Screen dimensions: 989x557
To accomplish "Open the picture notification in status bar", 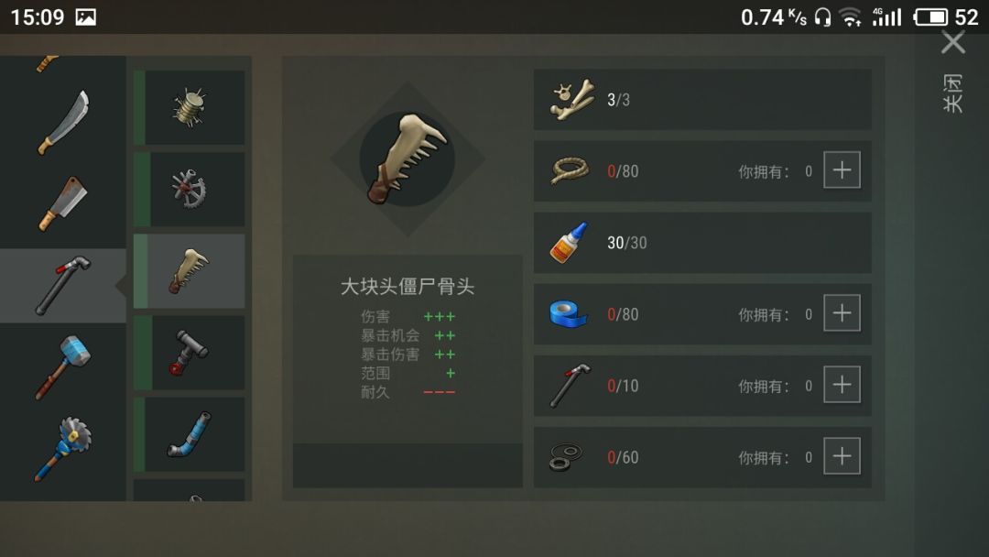I will pos(86,17).
